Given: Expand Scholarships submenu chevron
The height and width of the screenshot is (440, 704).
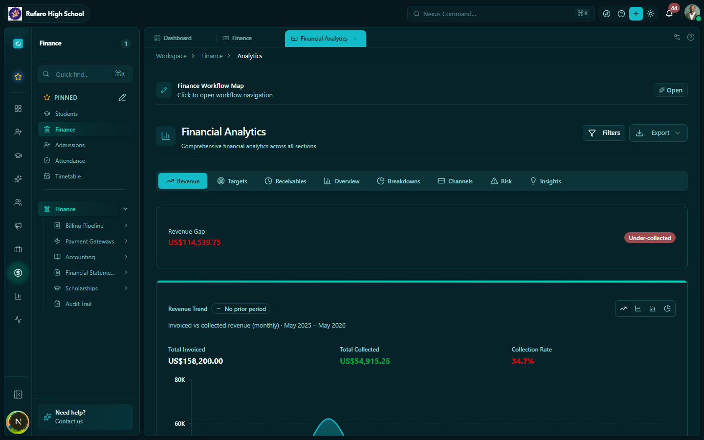Looking at the screenshot, I should pyautogui.click(x=126, y=288).
